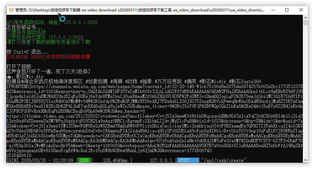Click the API服务启动成功 address line
314x169 pixels.
click(52, 22)
